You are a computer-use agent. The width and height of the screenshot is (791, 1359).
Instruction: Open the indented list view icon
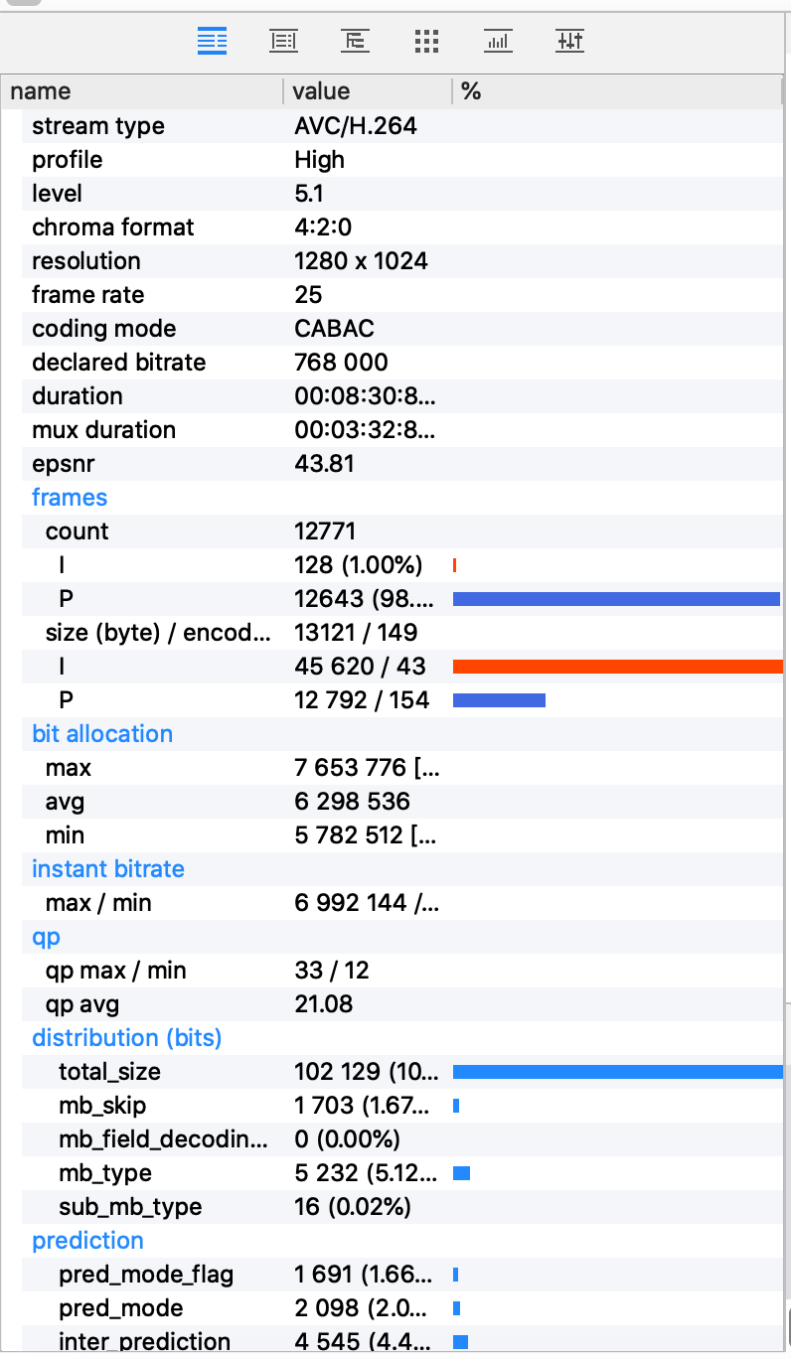pyautogui.click(x=284, y=41)
